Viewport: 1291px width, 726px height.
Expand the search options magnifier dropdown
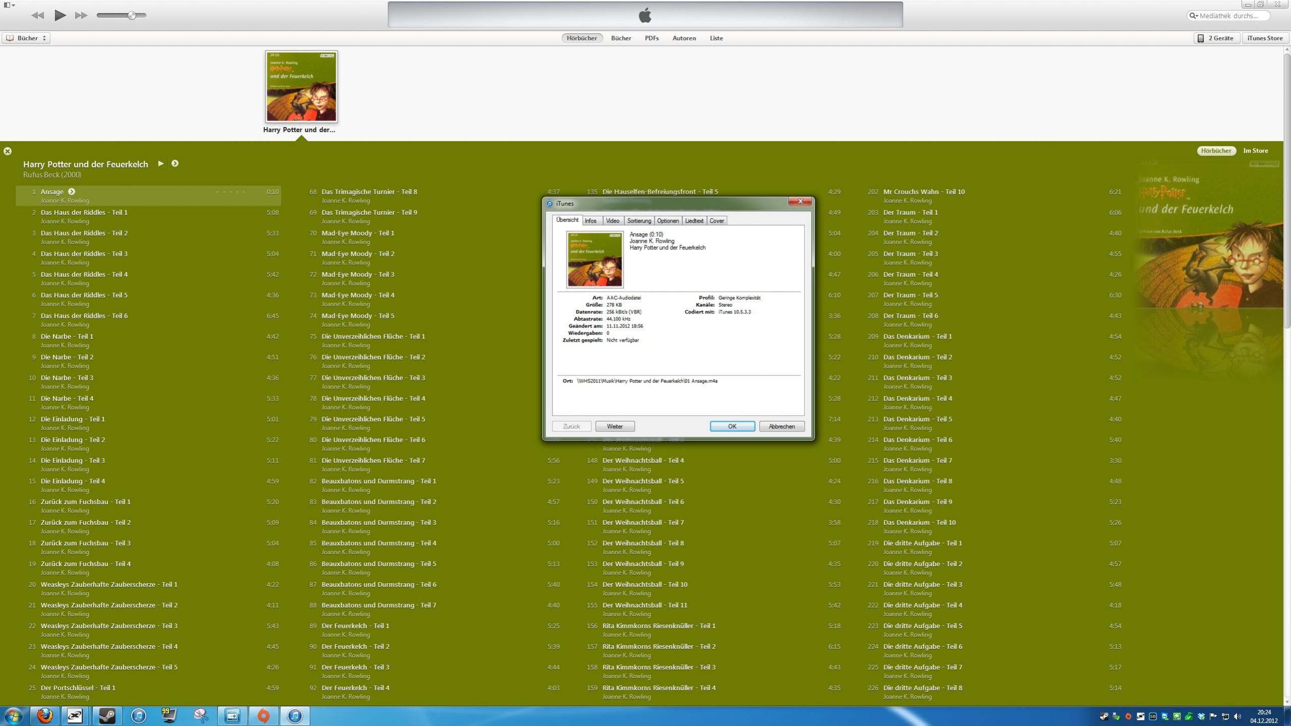[1194, 16]
